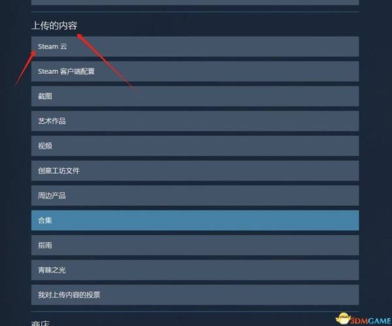Open the 指南 entry
The width and height of the screenshot is (392, 326).
[195, 245]
